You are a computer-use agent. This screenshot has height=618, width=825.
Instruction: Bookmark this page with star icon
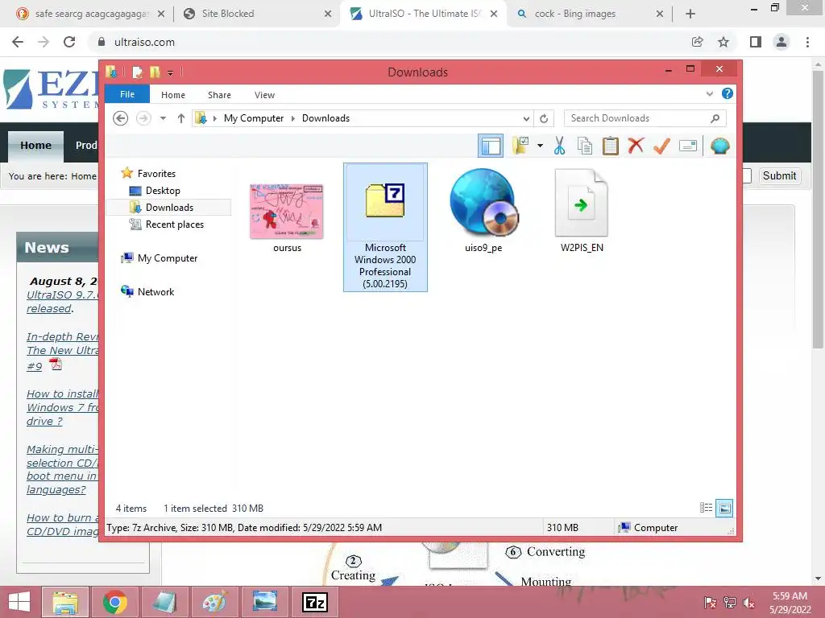(723, 42)
